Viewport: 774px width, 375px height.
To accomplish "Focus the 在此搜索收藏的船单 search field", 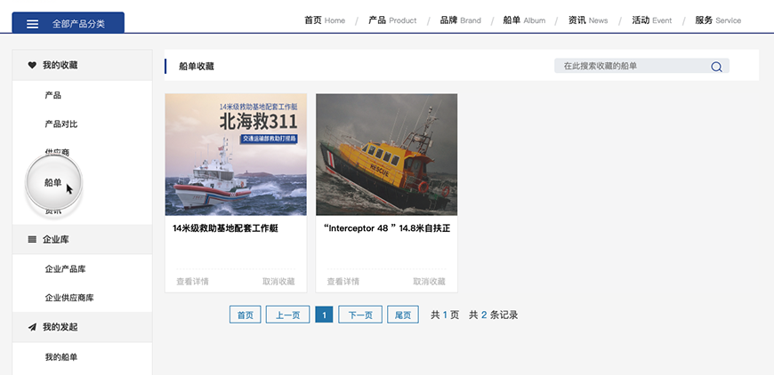I will pyautogui.click(x=632, y=66).
